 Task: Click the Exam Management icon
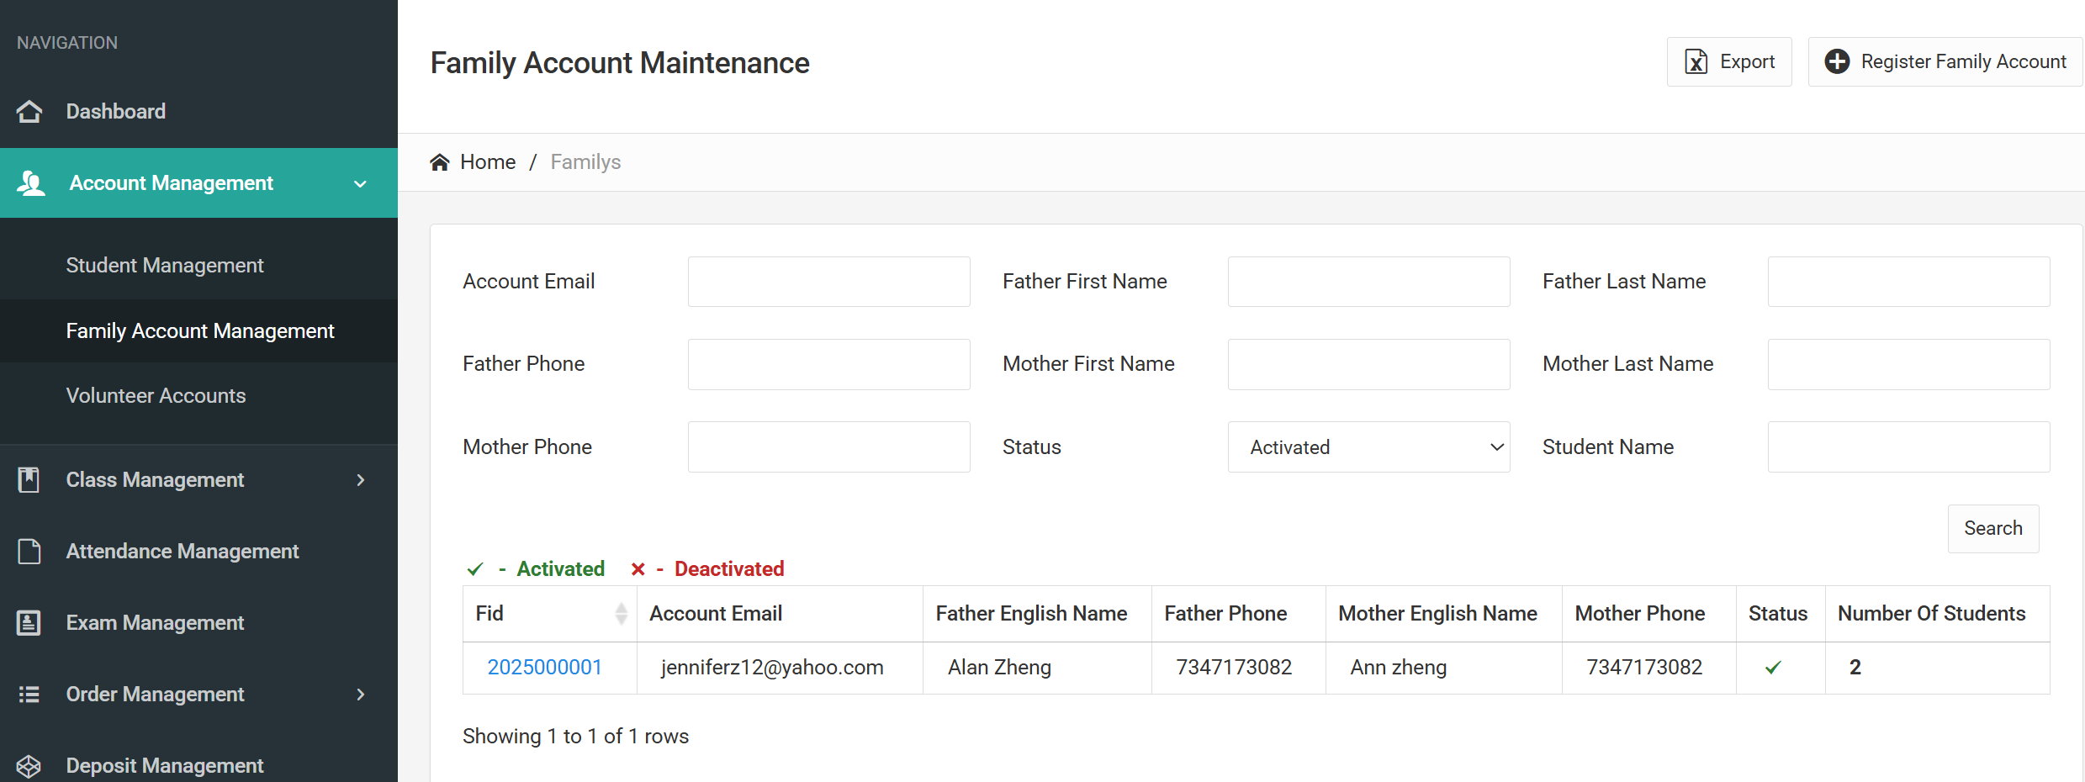tap(29, 623)
